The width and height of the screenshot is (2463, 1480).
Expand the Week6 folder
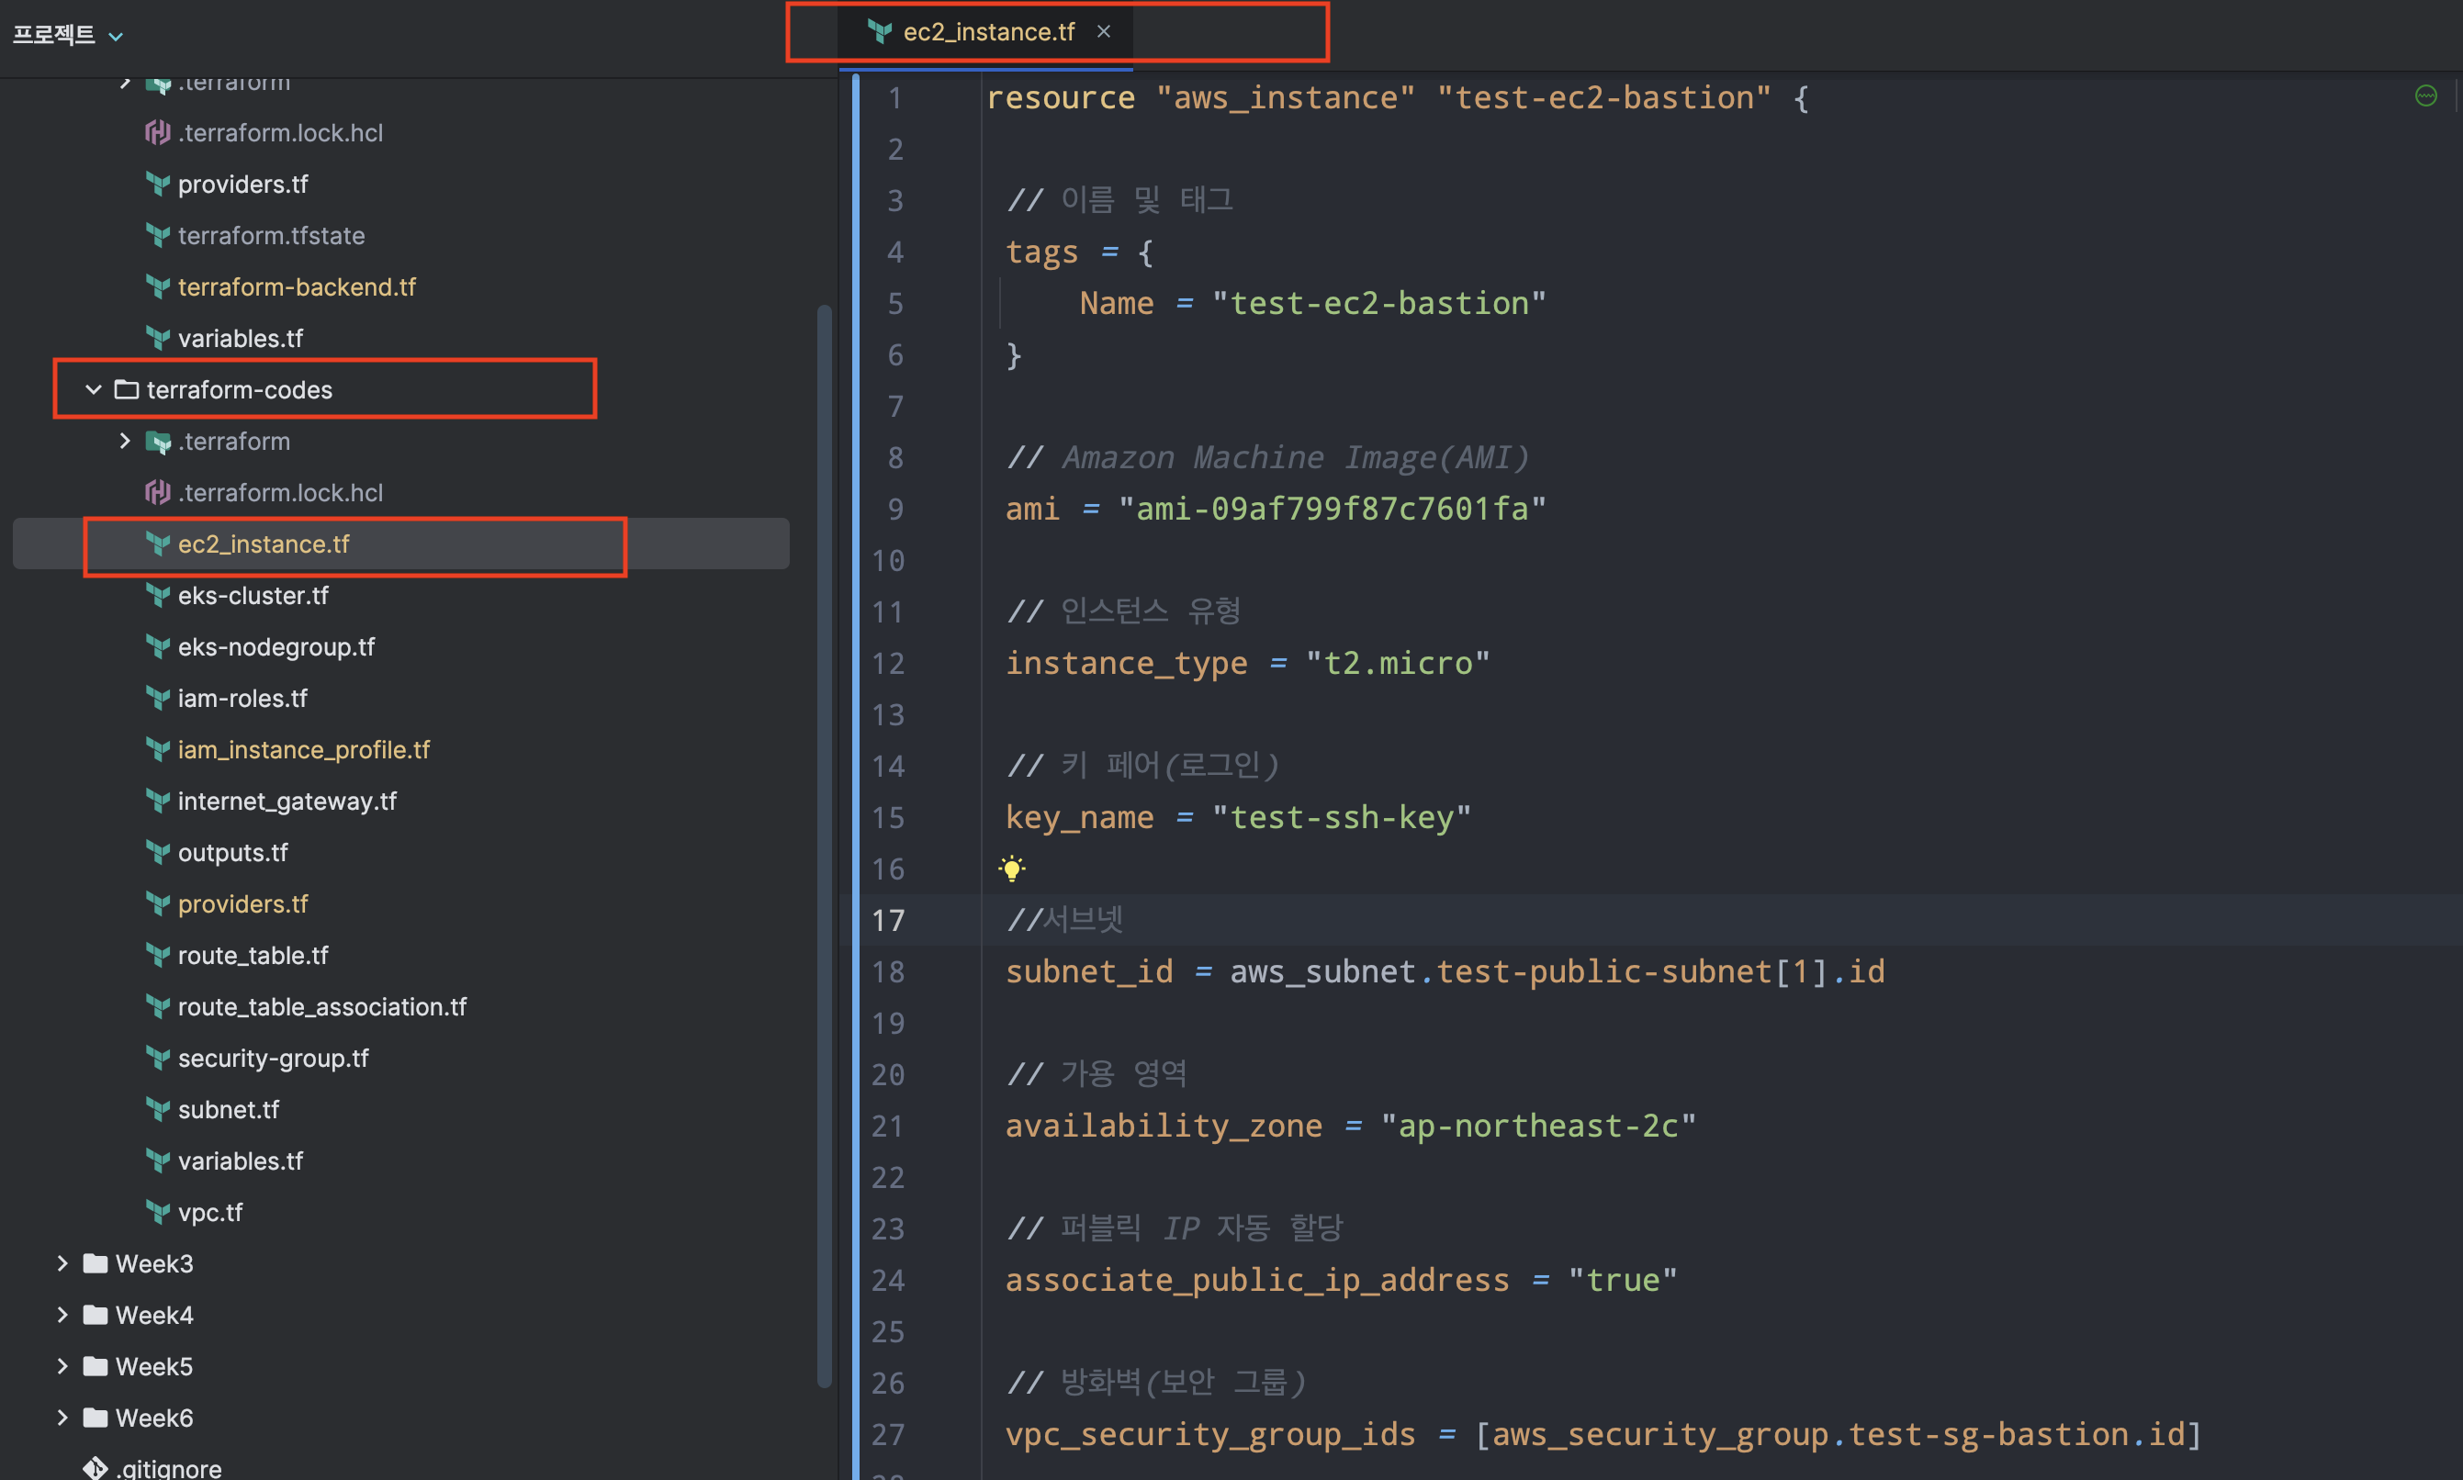tap(62, 1418)
